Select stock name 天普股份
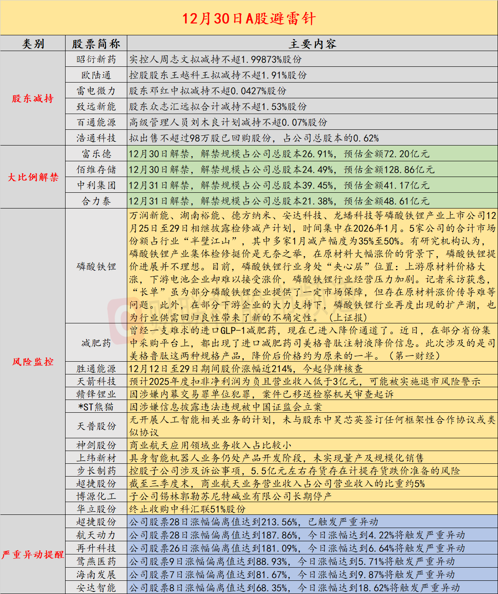The image size is (498, 594). click(x=96, y=426)
